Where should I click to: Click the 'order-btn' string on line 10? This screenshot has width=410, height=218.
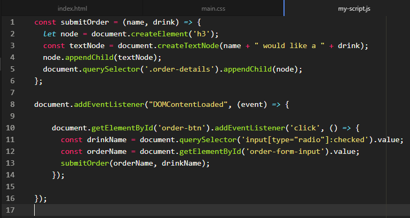click(x=184, y=128)
